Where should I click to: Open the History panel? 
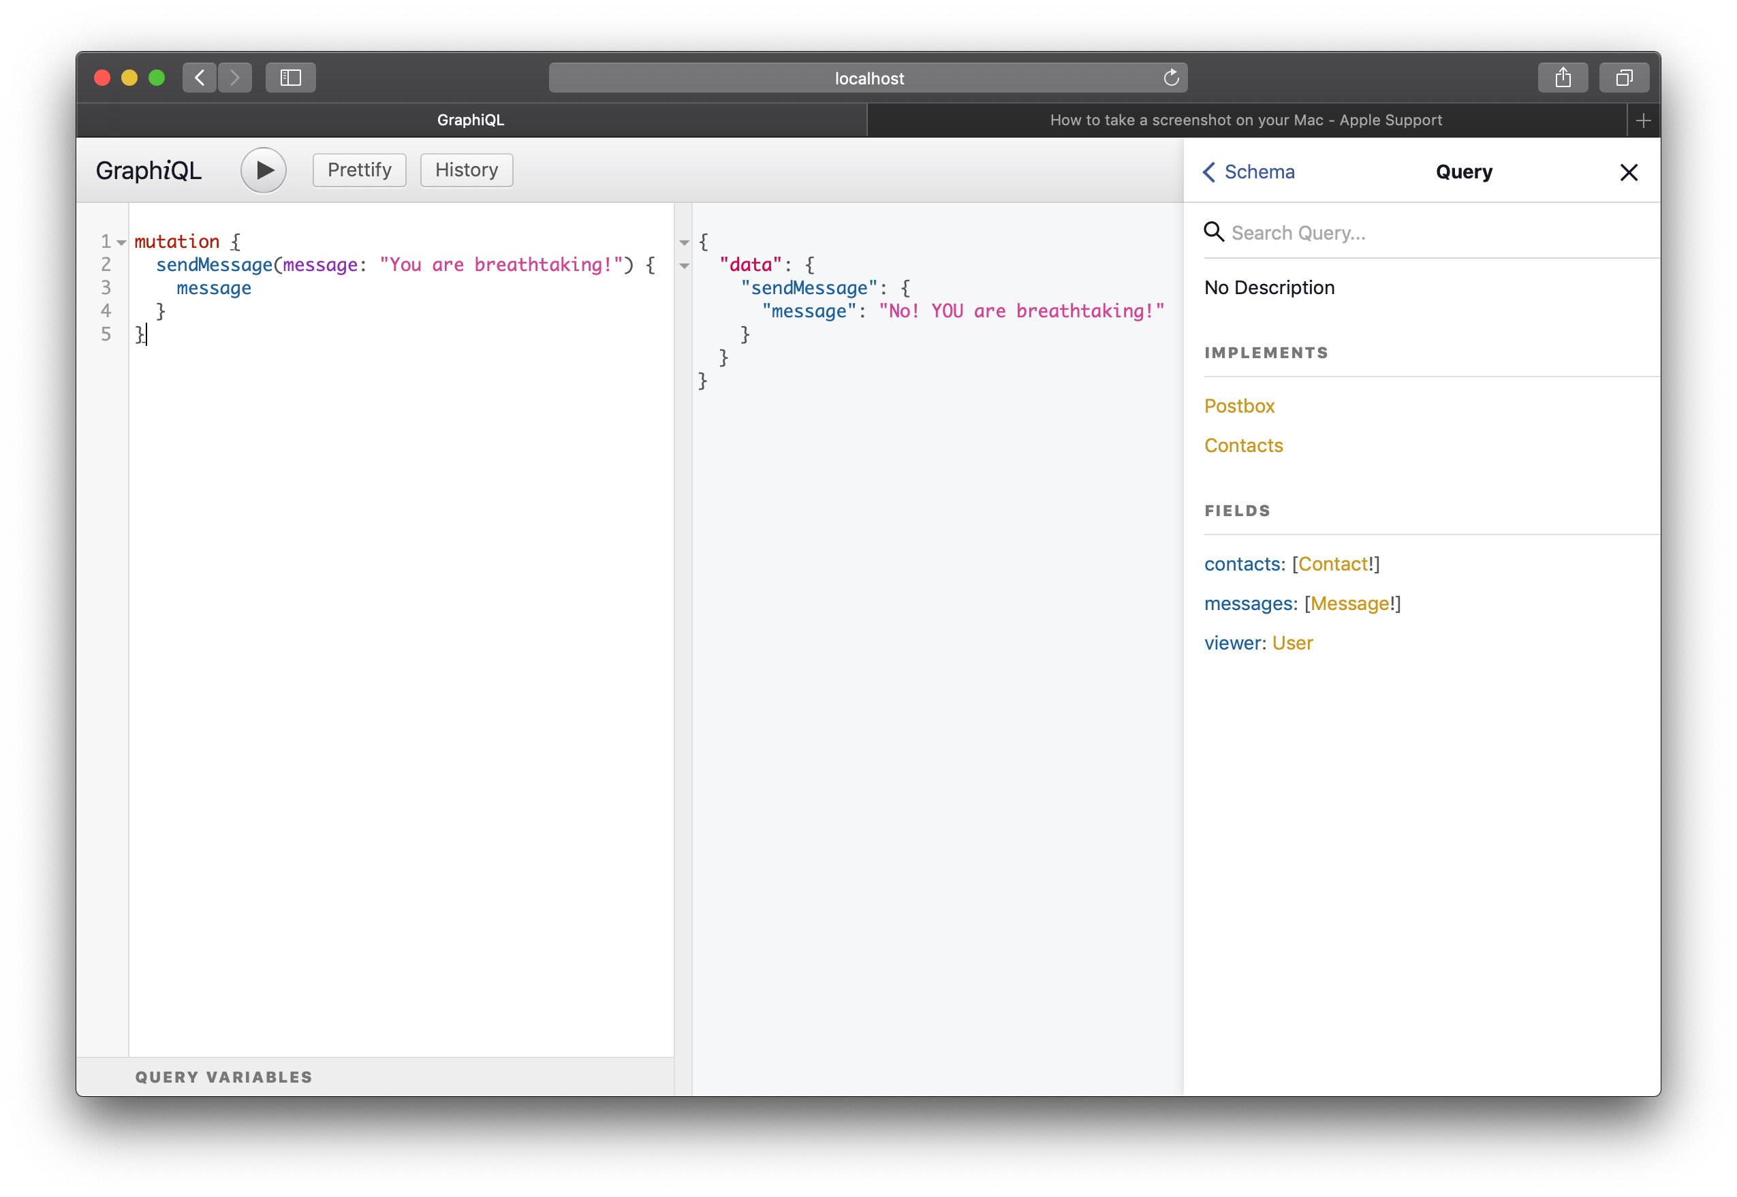click(x=466, y=170)
